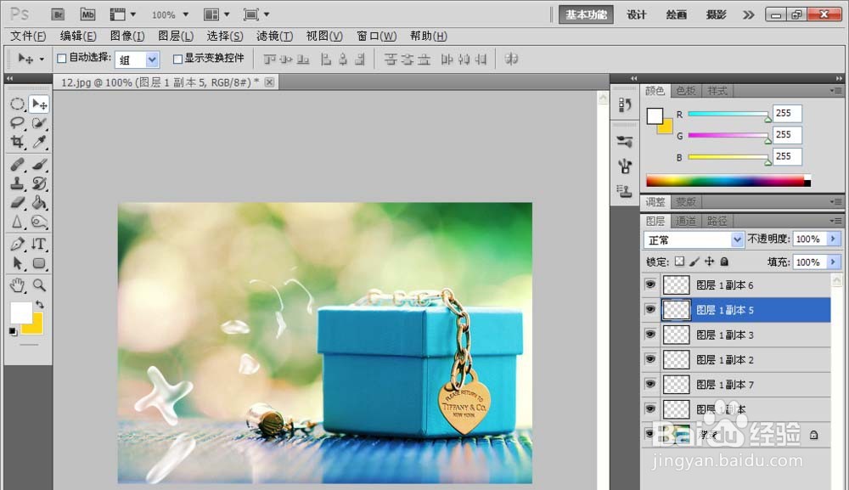Switch to the 绘画 workspace

point(676,14)
